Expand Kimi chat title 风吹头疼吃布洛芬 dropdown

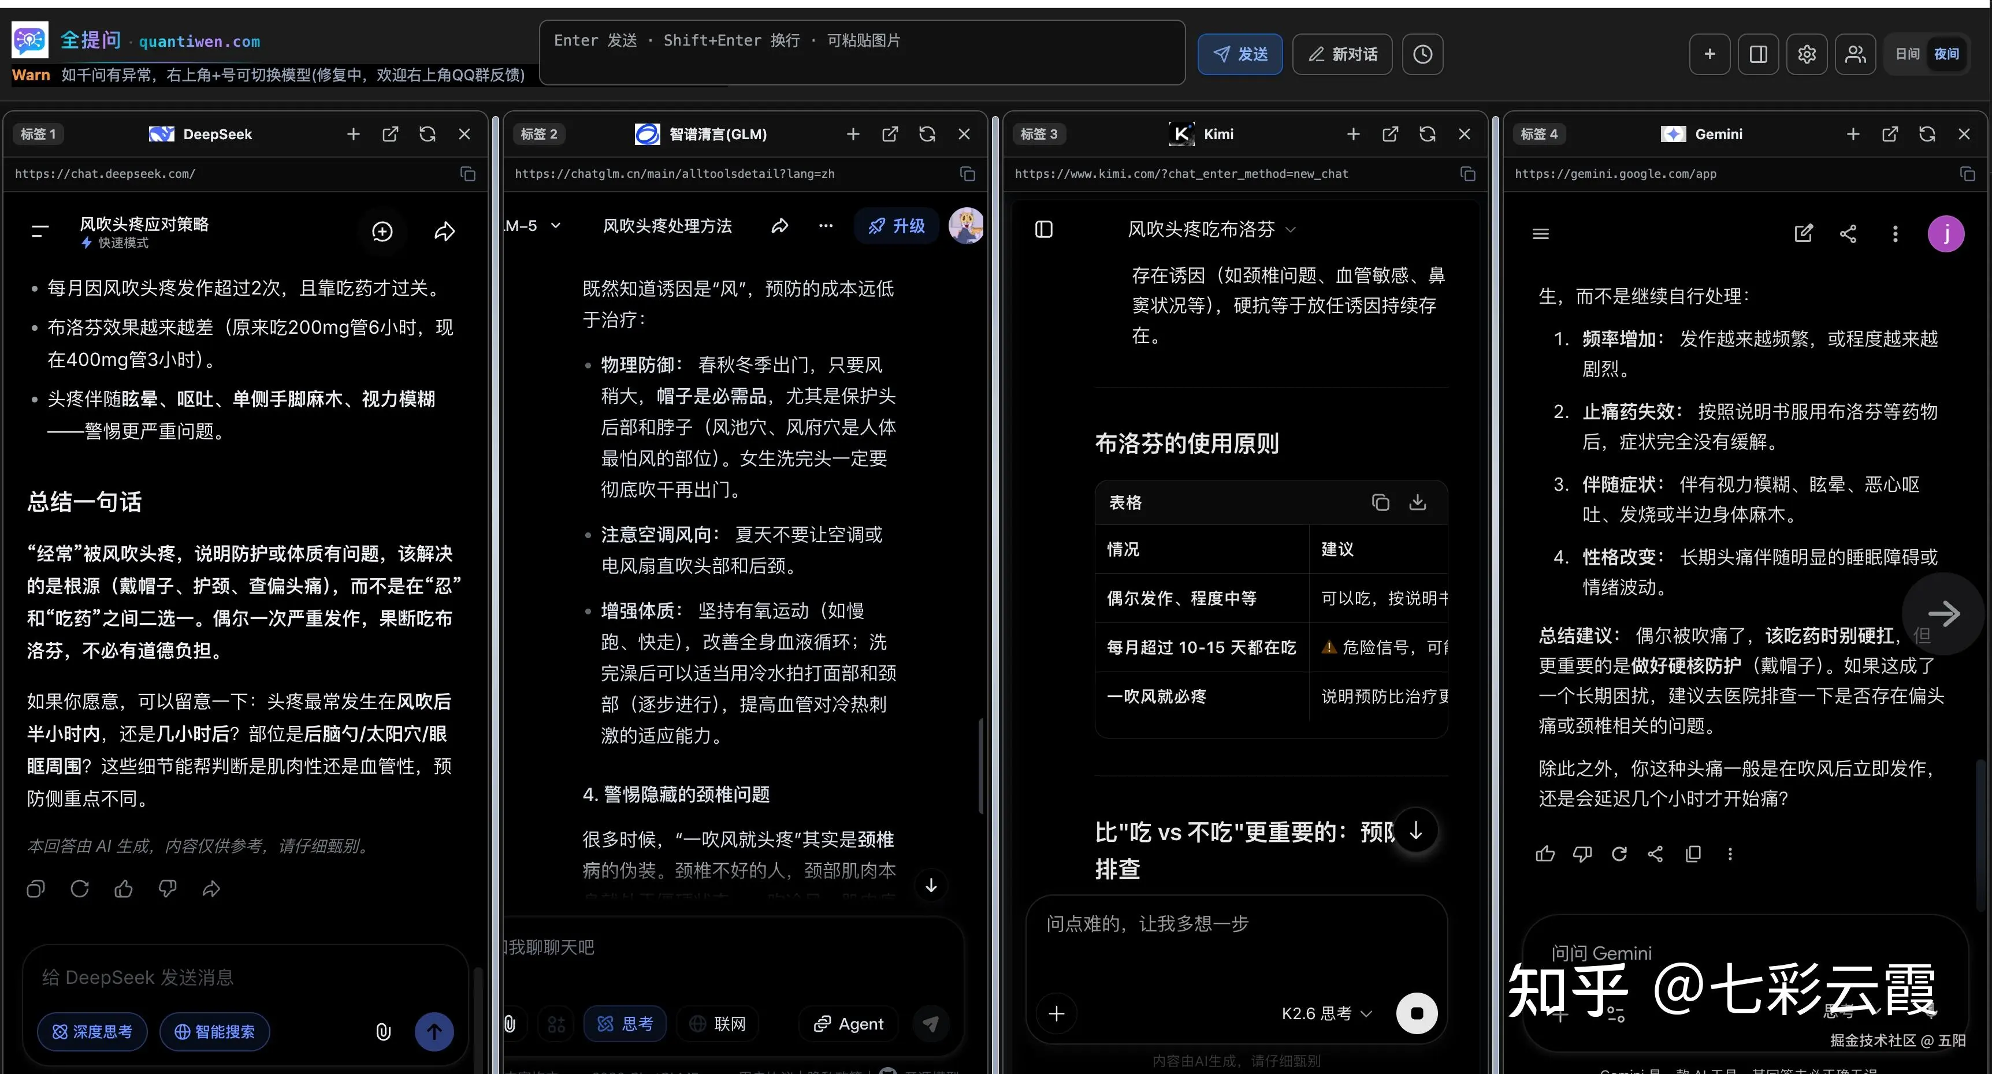pos(1211,229)
